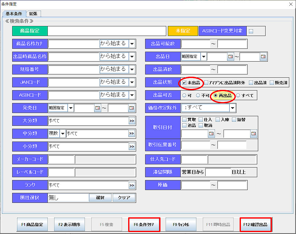Screen dimensions: 296x234
Task: Click the yellow 未指定 indicator
Action: 183,31
